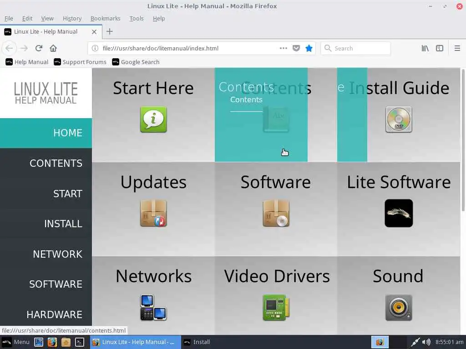The height and width of the screenshot is (349, 466).
Task: Select the Linux Lite - Help Manual tab
Action: click(x=51, y=32)
